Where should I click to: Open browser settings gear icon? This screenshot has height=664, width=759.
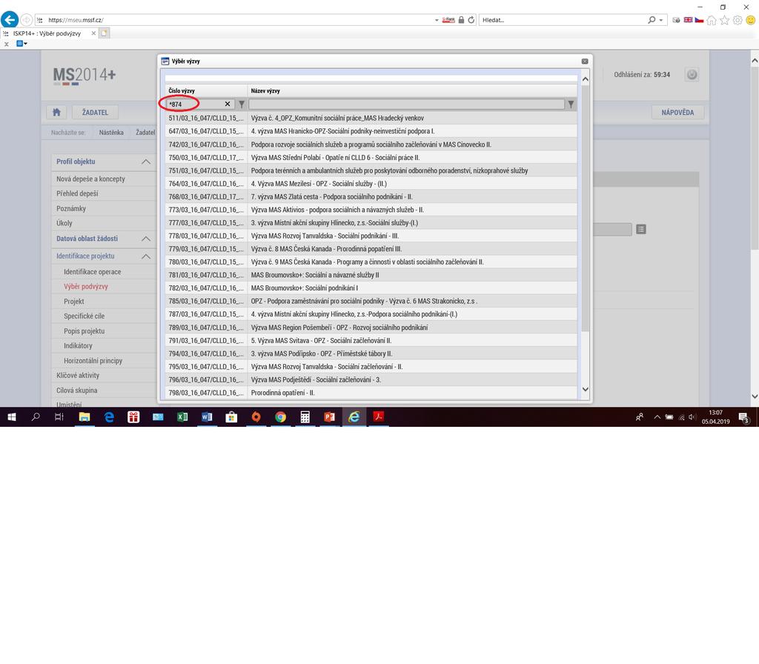coord(738,20)
